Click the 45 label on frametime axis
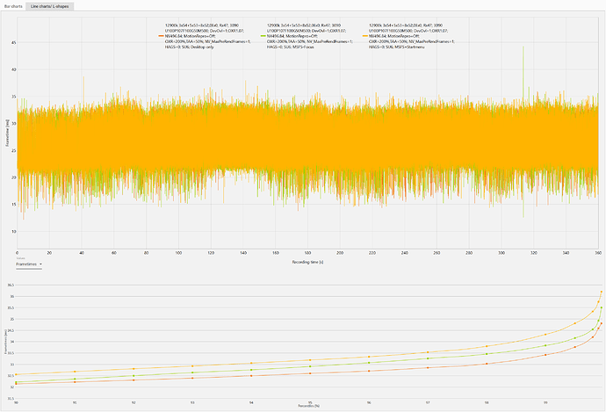Screen dimensions: 606x412 12,42
